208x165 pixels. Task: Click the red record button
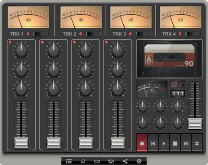point(142,143)
